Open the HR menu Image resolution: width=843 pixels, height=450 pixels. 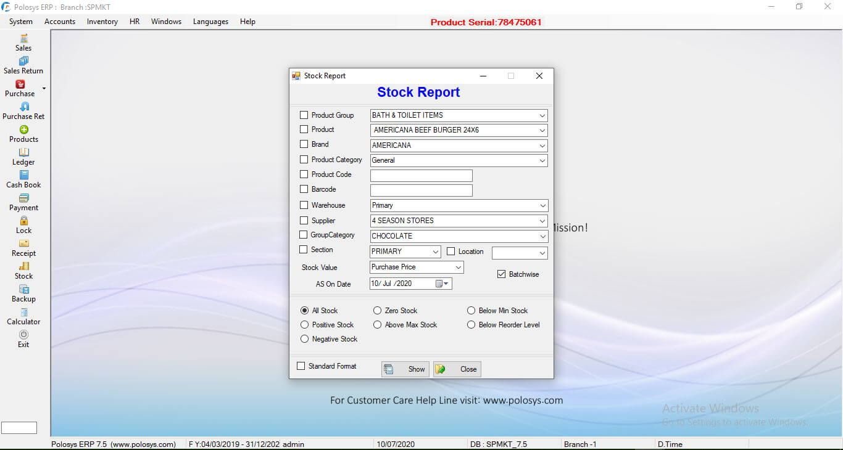[x=135, y=22]
